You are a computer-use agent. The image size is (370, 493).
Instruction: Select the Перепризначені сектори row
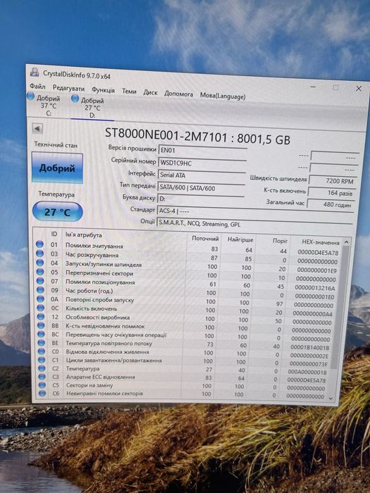[x=187, y=275]
